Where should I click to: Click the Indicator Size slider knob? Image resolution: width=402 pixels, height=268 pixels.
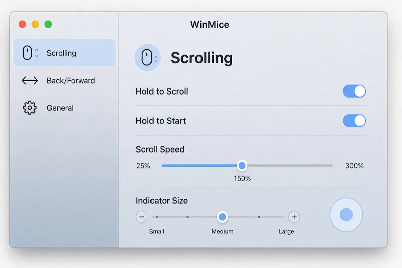[x=222, y=217]
